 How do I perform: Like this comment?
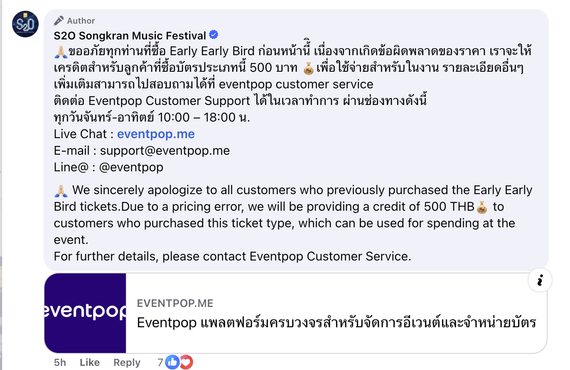(90, 363)
